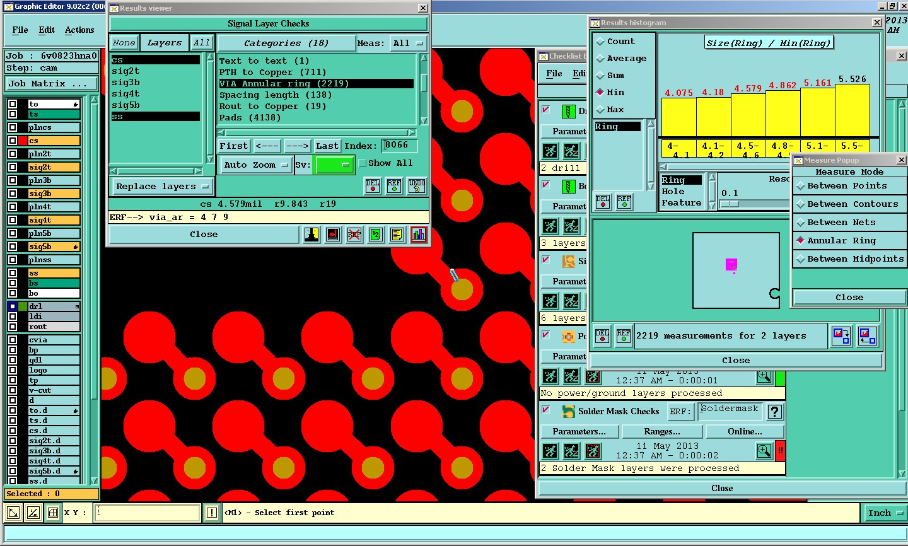
Task: Open the Meas: All dropdown
Action: 409,44
